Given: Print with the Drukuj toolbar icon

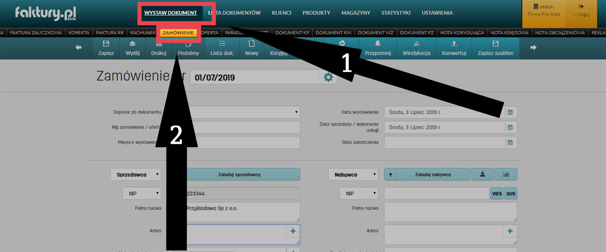Looking at the screenshot, I should point(159,48).
